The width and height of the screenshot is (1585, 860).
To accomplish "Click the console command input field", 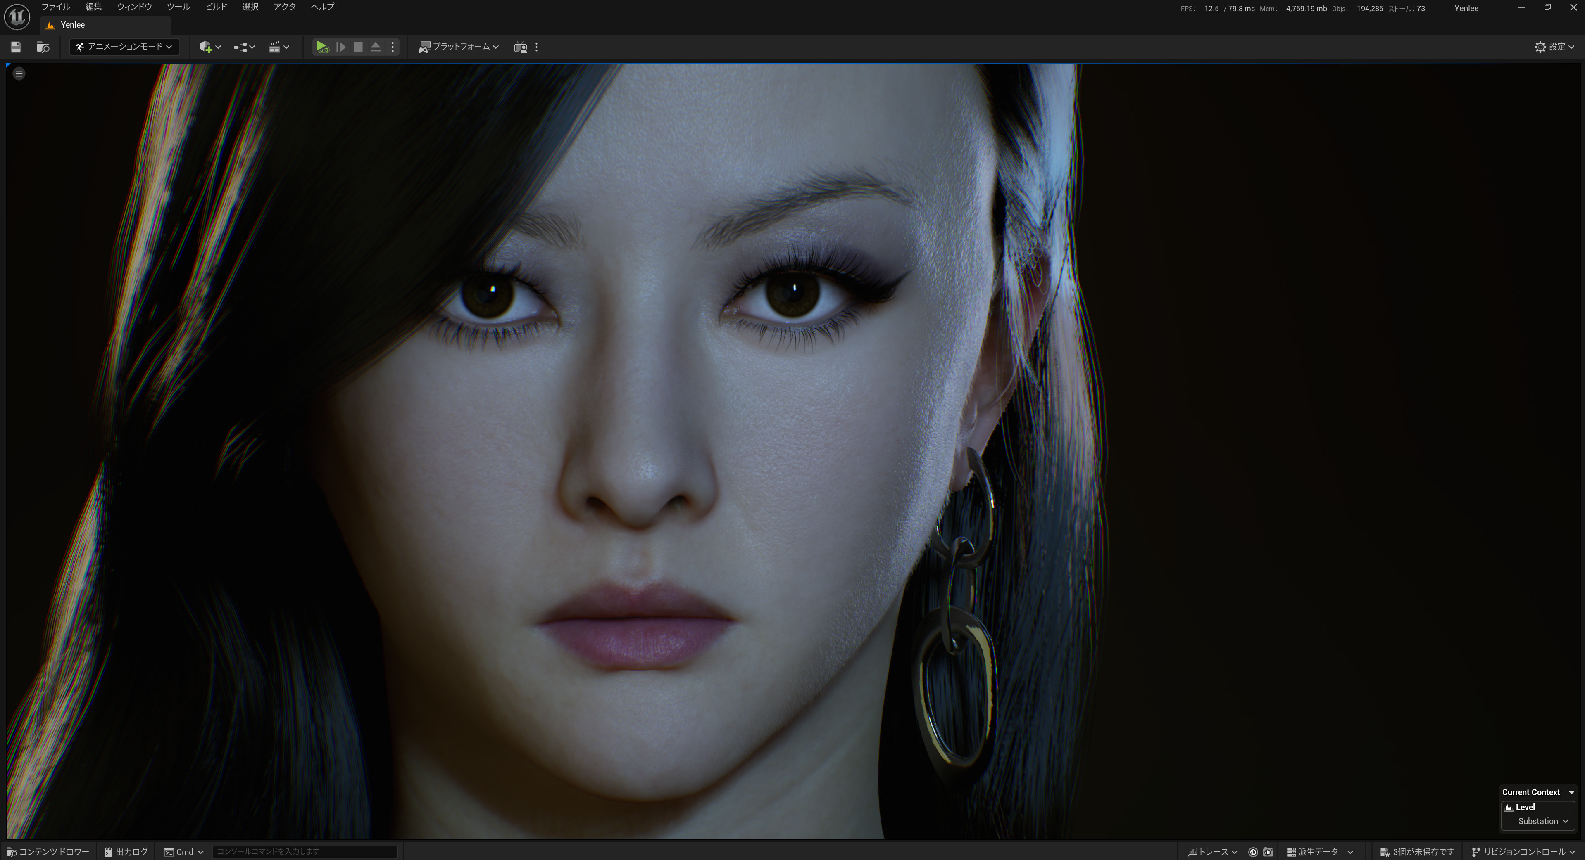I will coord(304,851).
